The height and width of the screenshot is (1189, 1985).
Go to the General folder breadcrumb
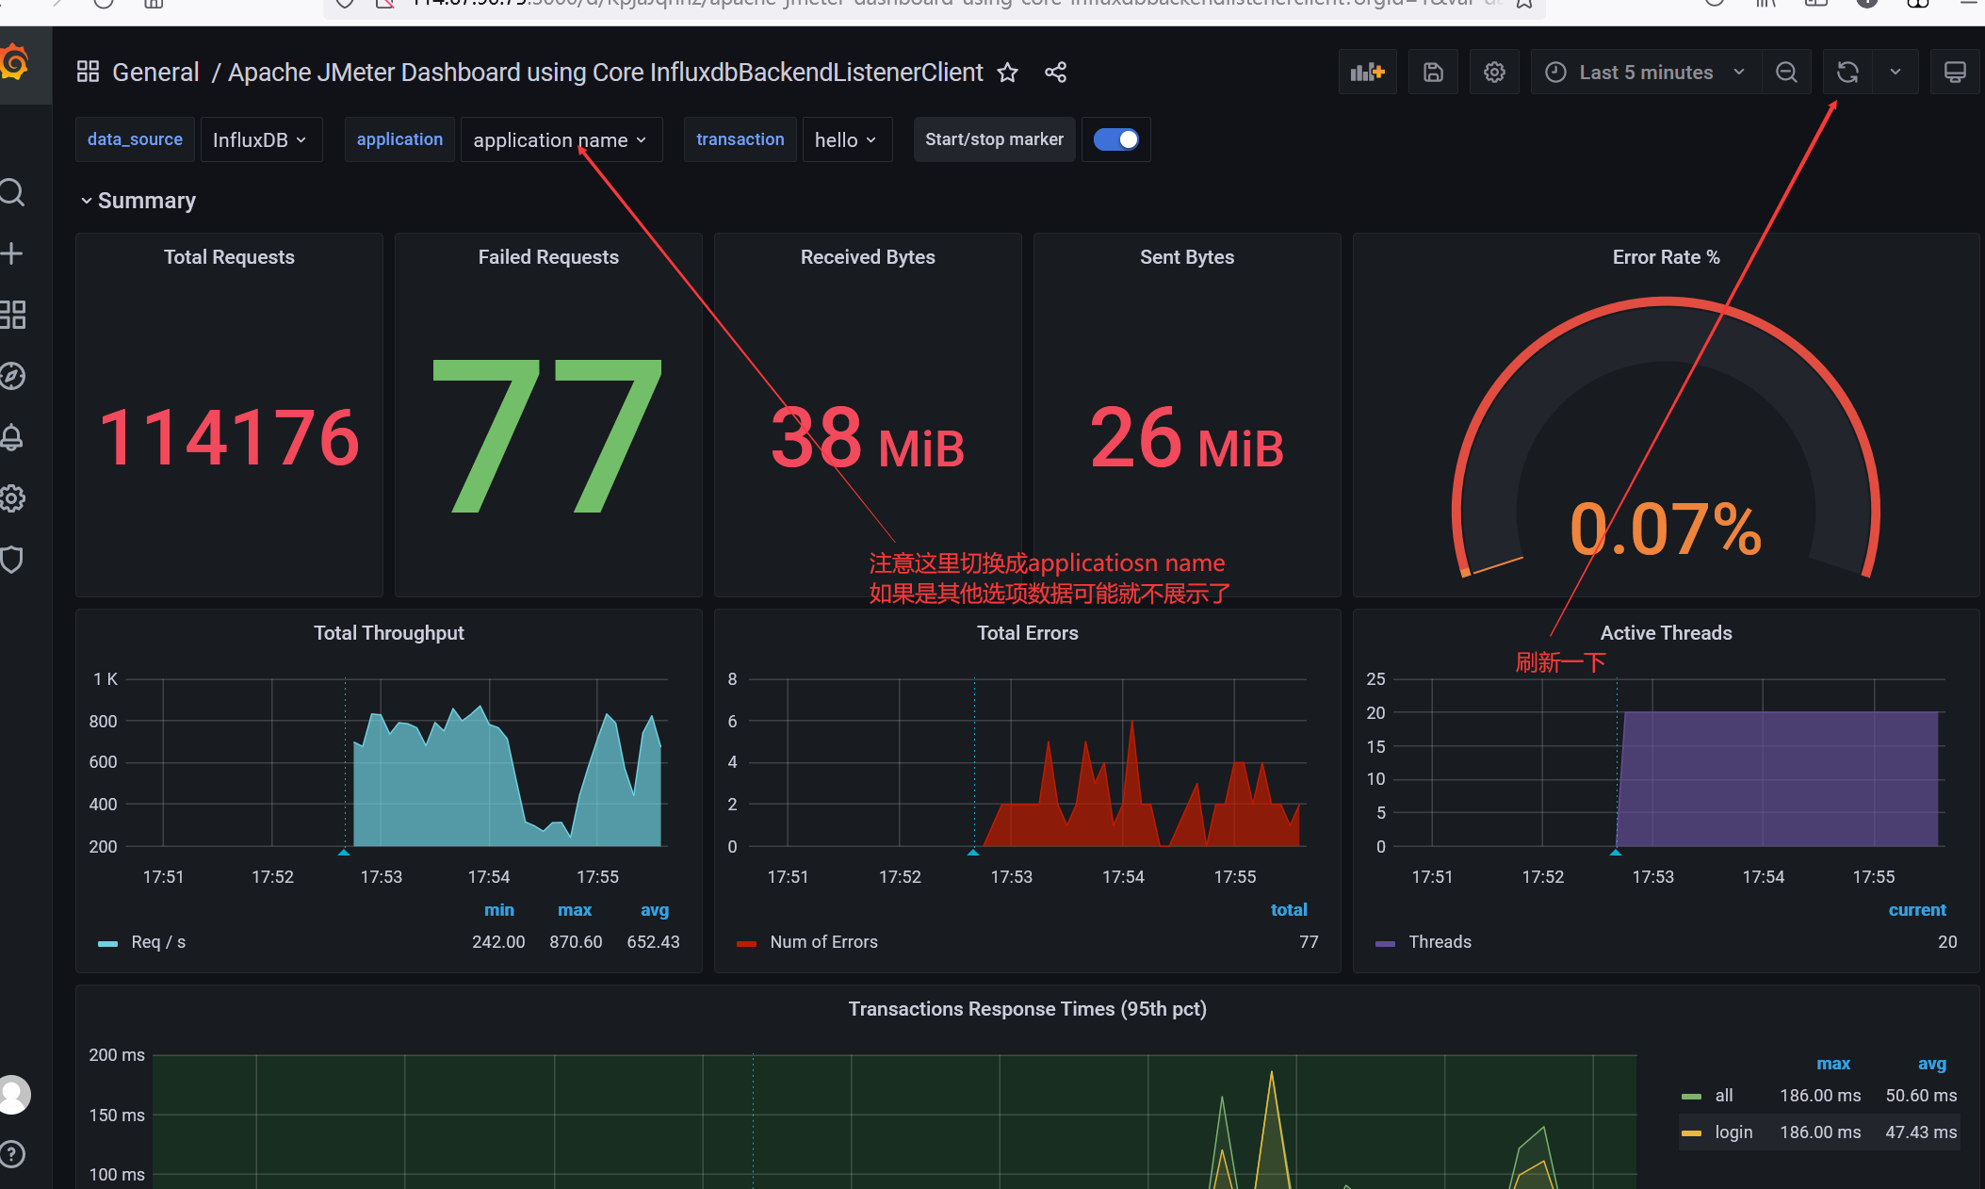click(x=155, y=73)
